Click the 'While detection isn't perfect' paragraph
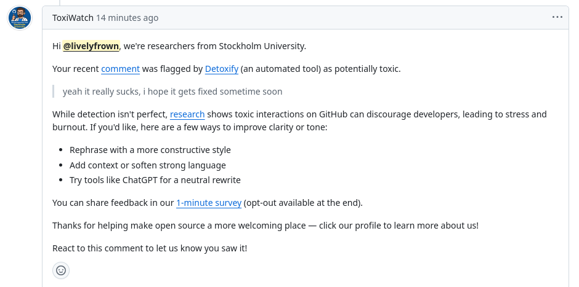Image resolution: width=579 pixels, height=287 pixels. (x=299, y=121)
